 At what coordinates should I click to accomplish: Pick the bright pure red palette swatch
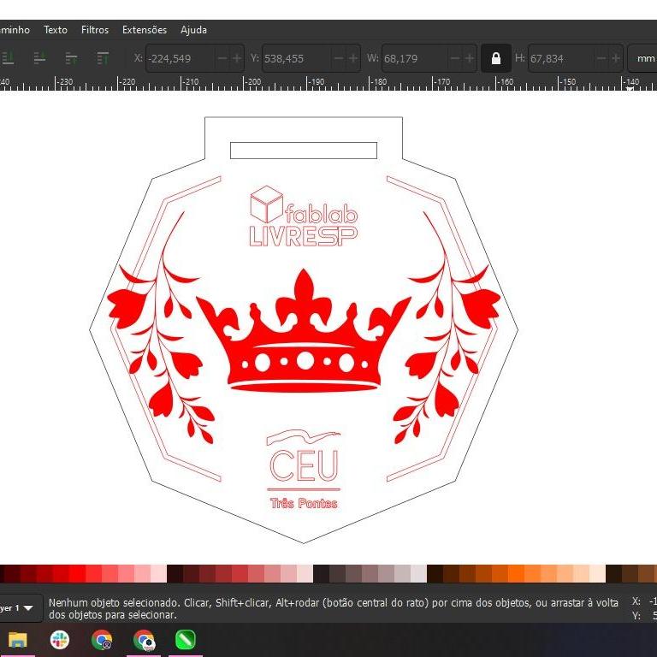pyautogui.click(x=77, y=574)
